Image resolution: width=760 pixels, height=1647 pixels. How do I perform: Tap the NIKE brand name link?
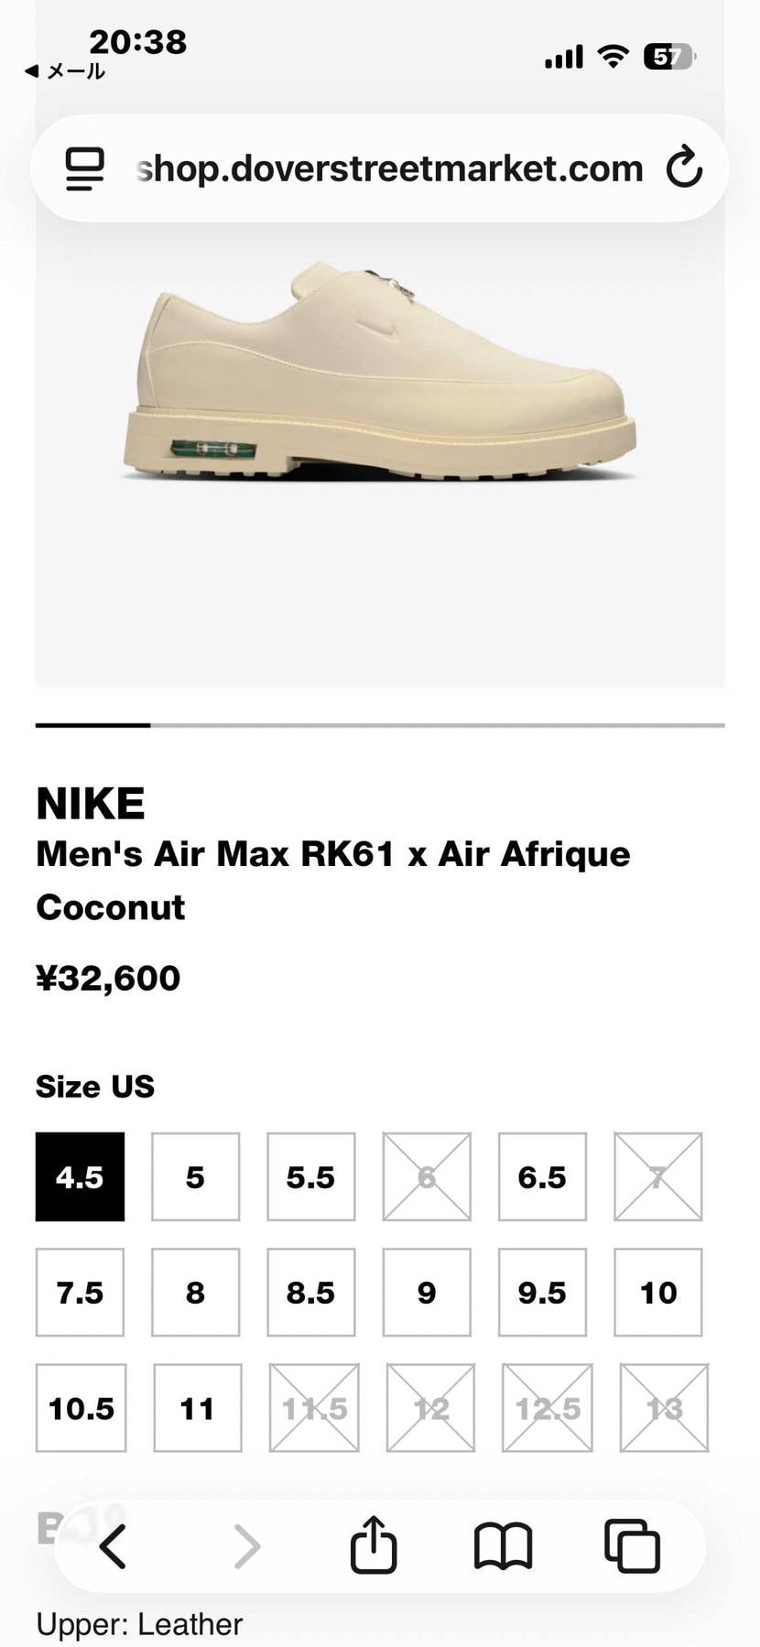(90, 804)
